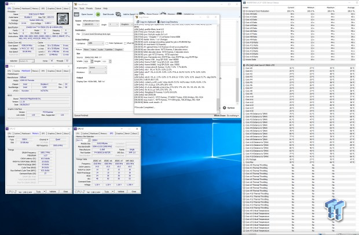Click the Height stepper up arrow in HandBrake
This screenshot has height=235, width=359.
click(x=110, y=60)
